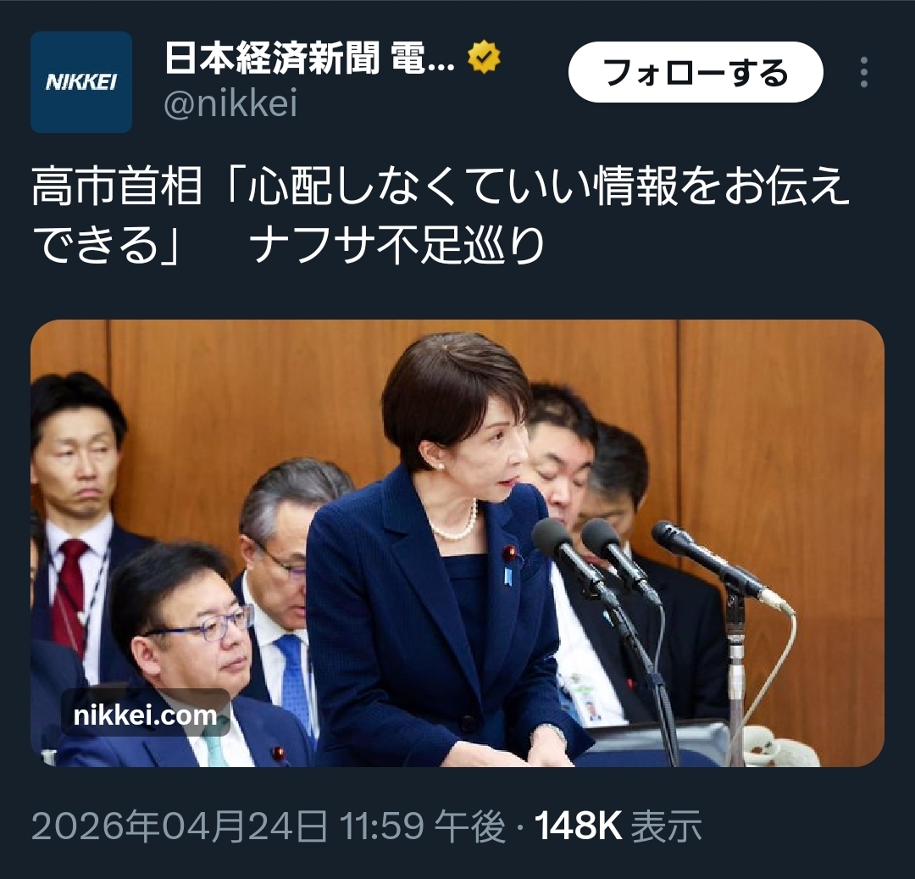
Task: Tap the フォローする button
Action: pos(696,72)
